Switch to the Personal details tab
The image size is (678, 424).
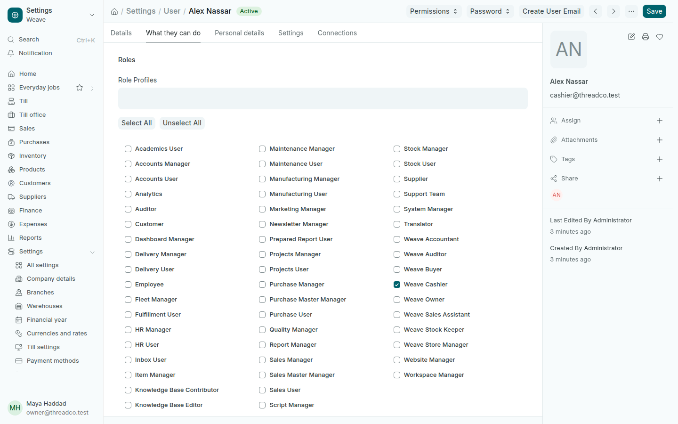[239, 33]
